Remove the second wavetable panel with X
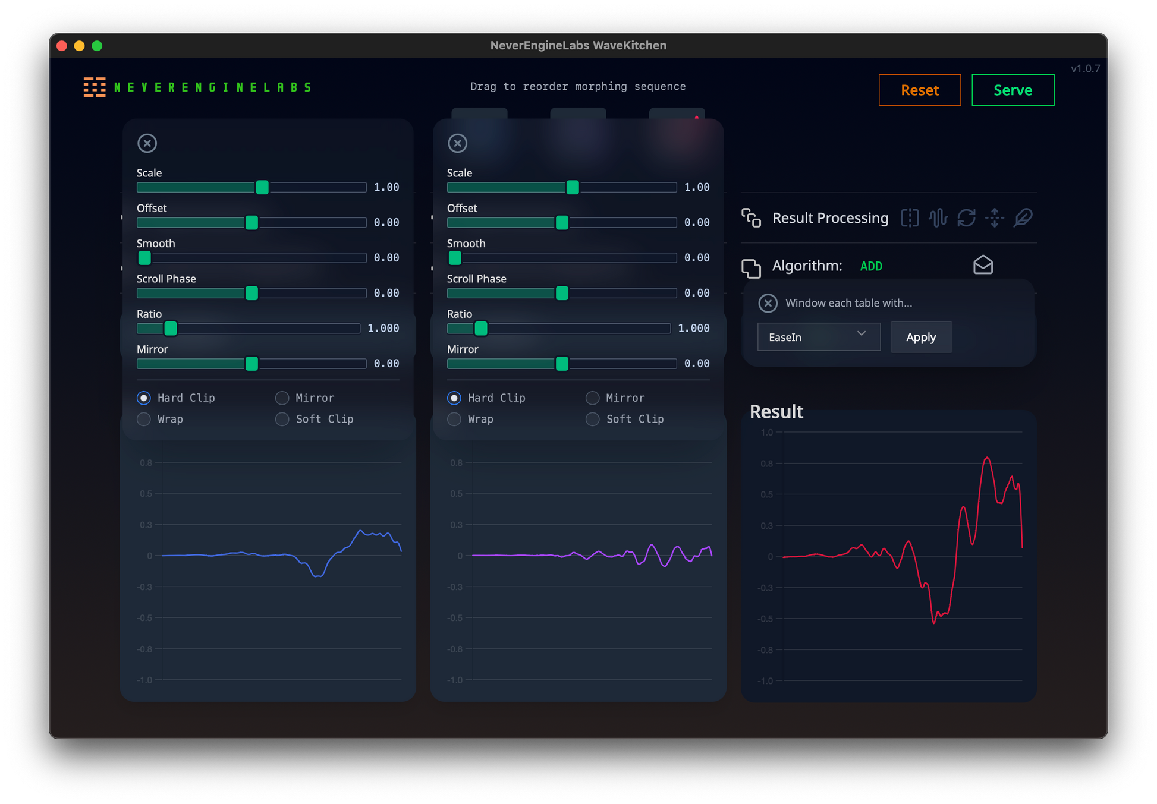1157x804 pixels. [457, 143]
